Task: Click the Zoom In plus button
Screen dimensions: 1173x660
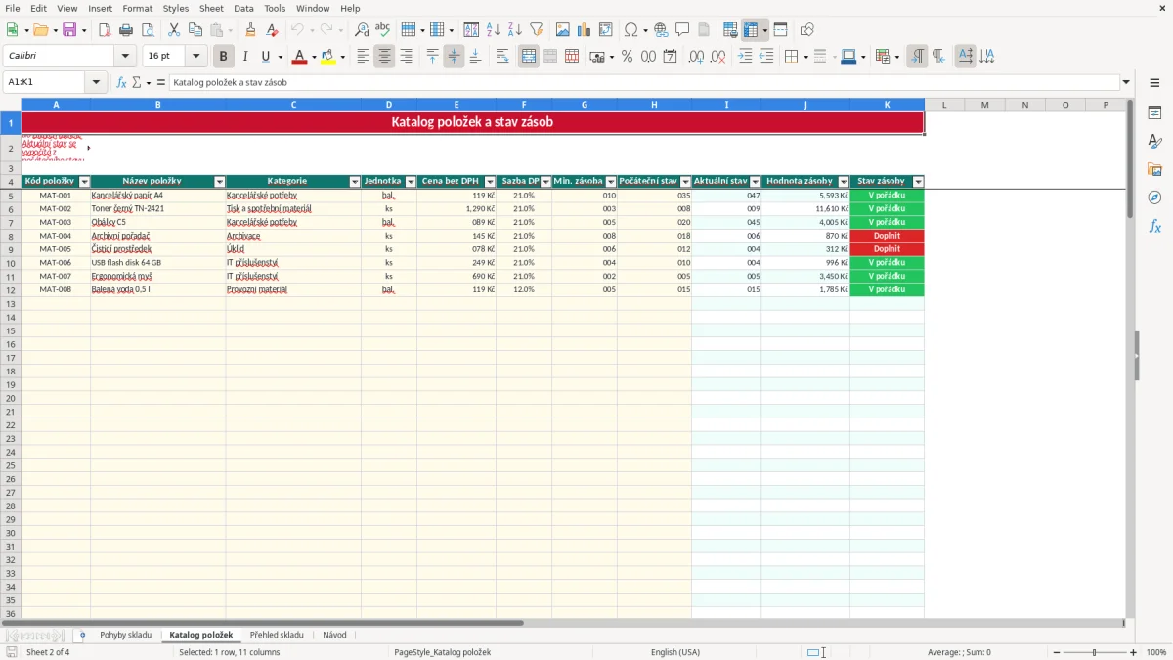Action: (1134, 652)
